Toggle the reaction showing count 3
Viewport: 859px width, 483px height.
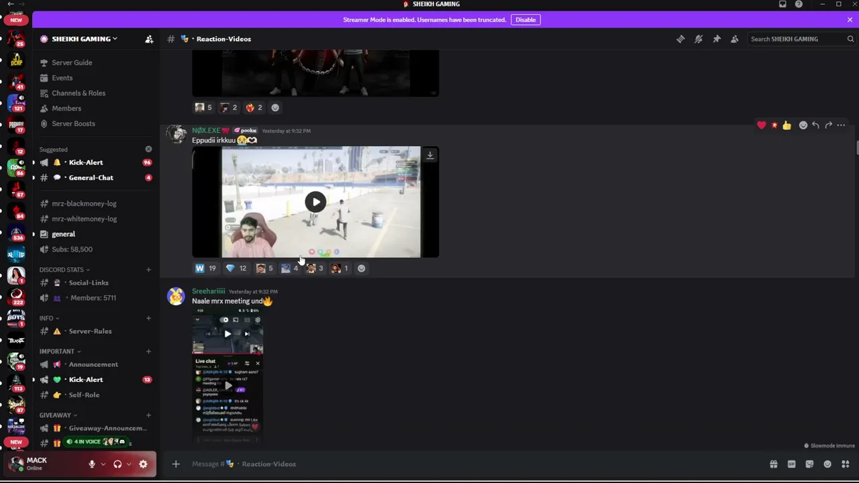315,268
